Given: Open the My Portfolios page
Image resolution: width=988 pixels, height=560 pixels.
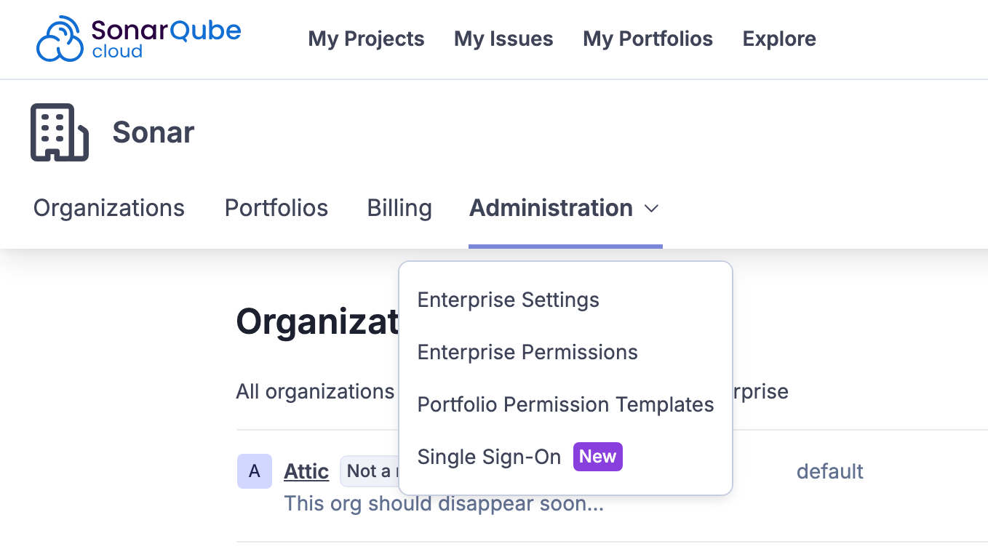Looking at the screenshot, I should coord(648,39).
